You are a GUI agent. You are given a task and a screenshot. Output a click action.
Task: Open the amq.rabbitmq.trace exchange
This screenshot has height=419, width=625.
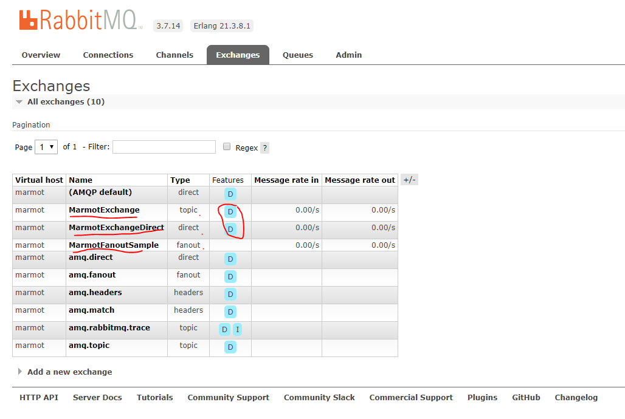[x=109, y=327]
